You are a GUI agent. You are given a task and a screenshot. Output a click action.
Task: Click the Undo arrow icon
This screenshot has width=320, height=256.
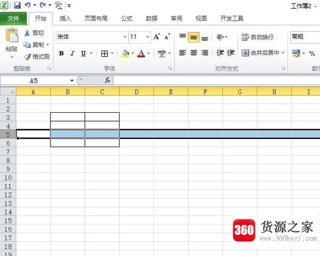27,5
